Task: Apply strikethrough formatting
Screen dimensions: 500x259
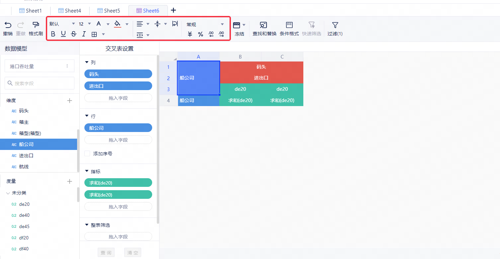Action: pos(74,34)
